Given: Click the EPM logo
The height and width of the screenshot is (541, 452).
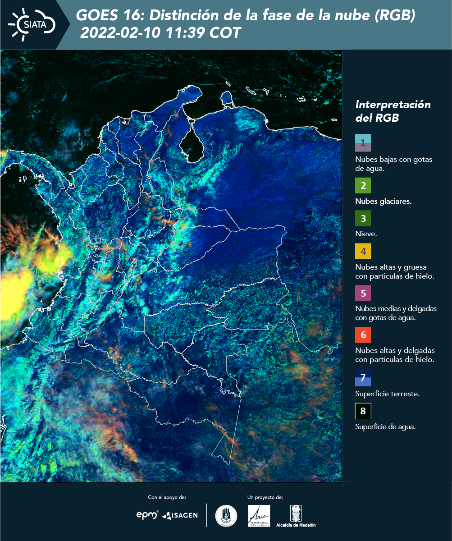Looking at the screenshot, I should (x=147, y=515).
